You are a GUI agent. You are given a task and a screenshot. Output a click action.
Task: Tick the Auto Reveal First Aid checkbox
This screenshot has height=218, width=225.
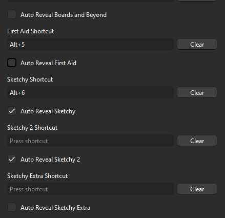click(12, 63)
